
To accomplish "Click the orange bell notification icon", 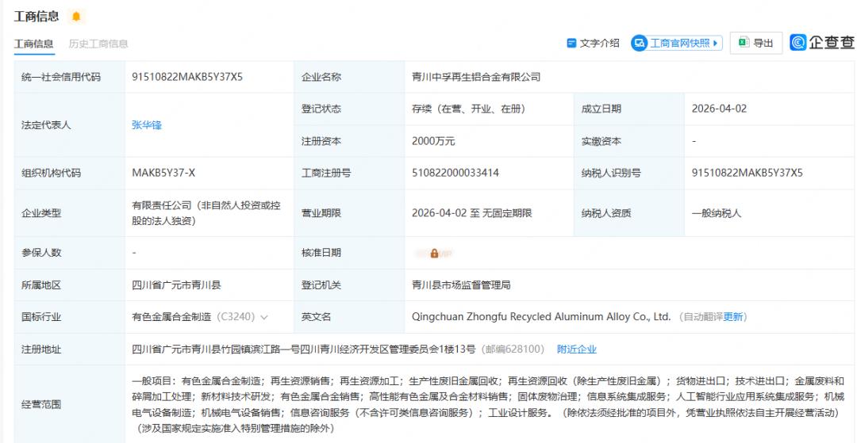I will point(76,17).
